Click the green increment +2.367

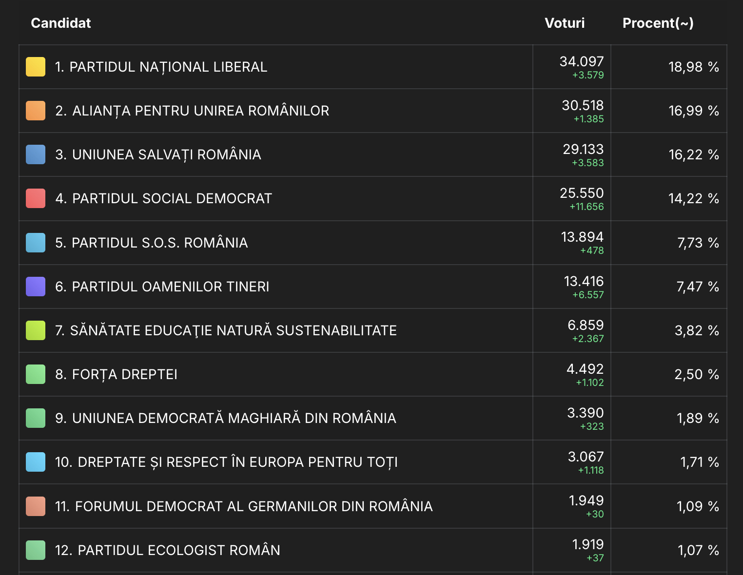(588, 339)
